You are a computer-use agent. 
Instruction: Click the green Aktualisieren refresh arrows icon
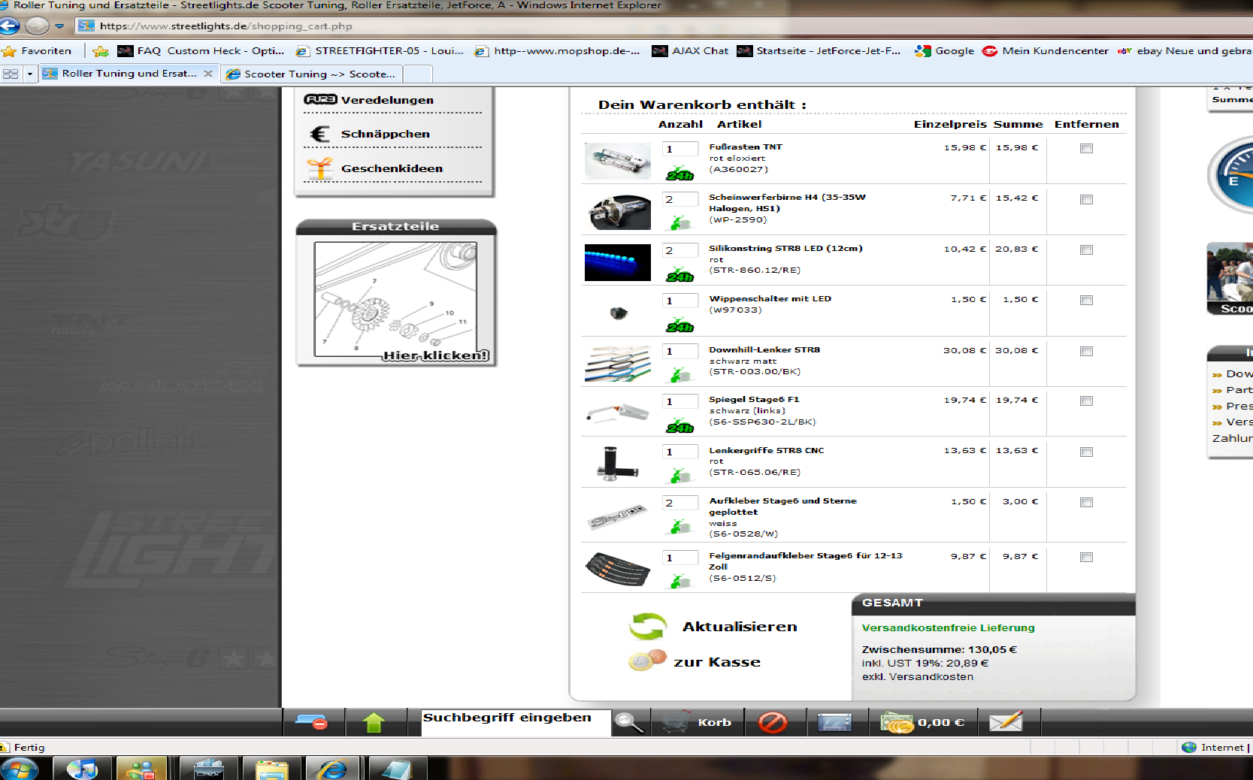pos(647,626)
